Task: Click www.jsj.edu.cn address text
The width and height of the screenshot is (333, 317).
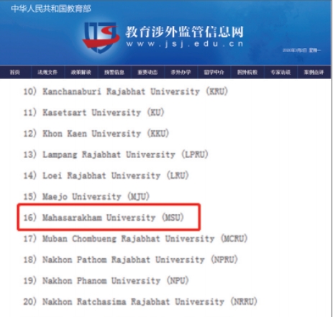Action: coord(185,44)
